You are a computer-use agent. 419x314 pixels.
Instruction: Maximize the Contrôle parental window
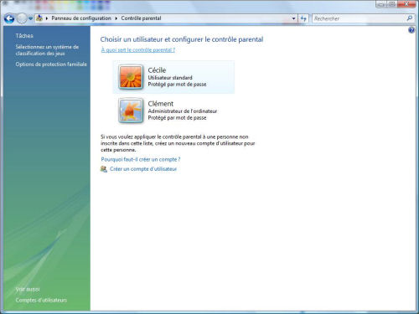[392, 4]
